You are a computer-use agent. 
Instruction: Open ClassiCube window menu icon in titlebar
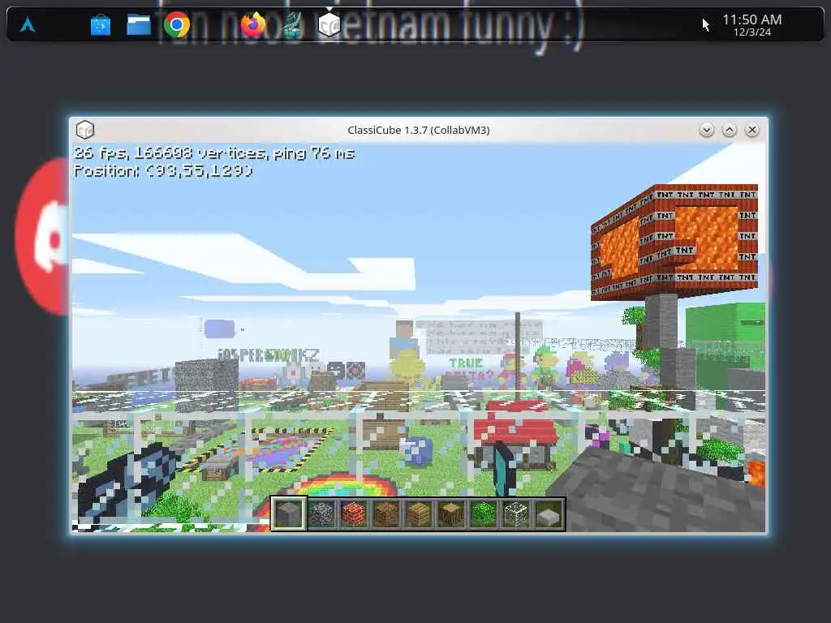pyautogui.click(x=84, y=130)
